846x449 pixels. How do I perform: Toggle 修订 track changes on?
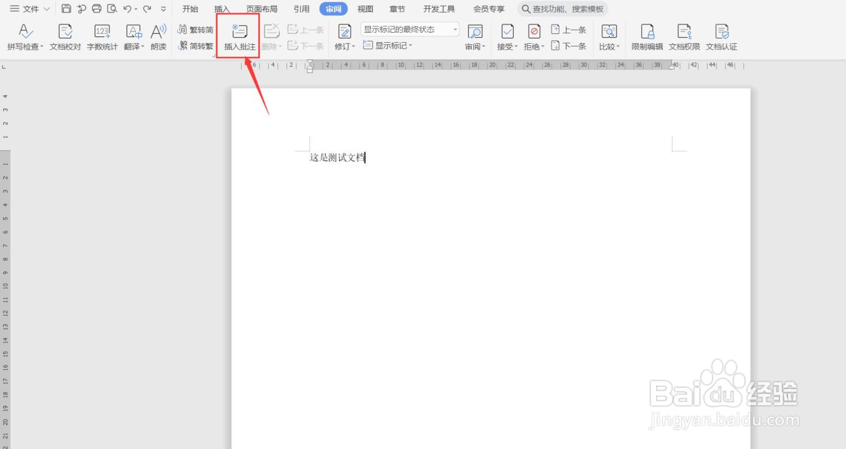click(345, 32)
